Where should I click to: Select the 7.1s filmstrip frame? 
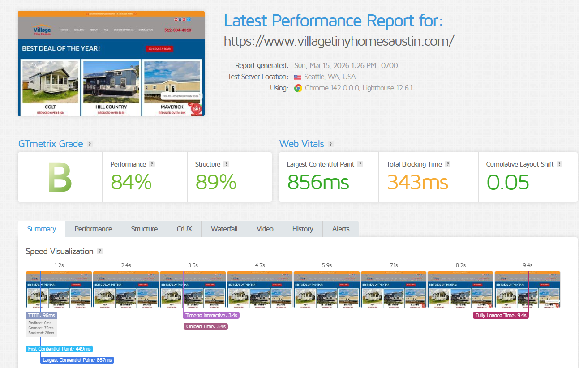(x=394, y=289)
